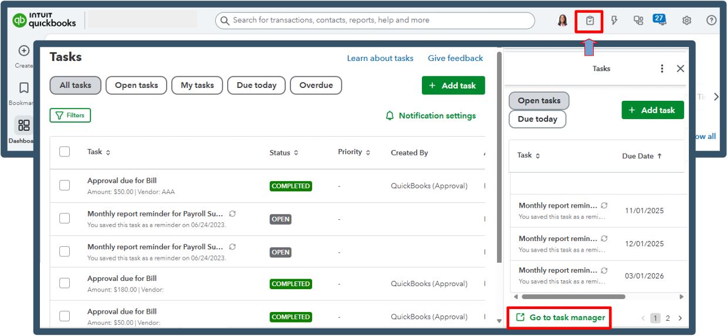
Task: Click the main tasks list vertical scrollbar
Action: [499, 158]
